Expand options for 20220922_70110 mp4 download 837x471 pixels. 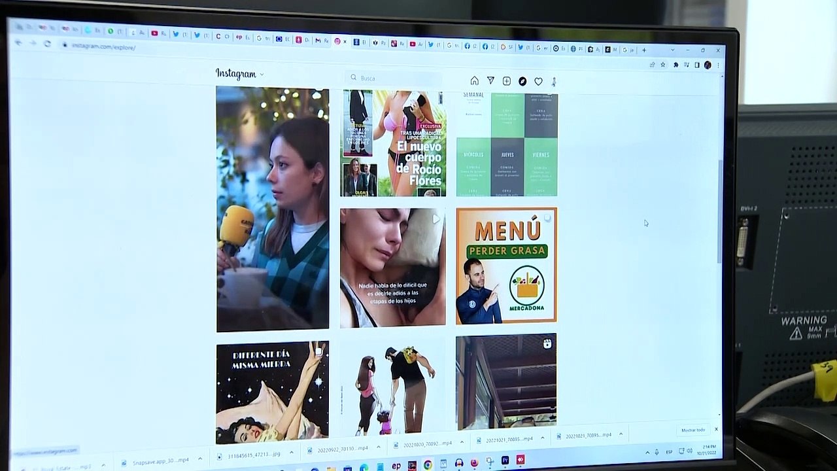click(x=377, y=446)
